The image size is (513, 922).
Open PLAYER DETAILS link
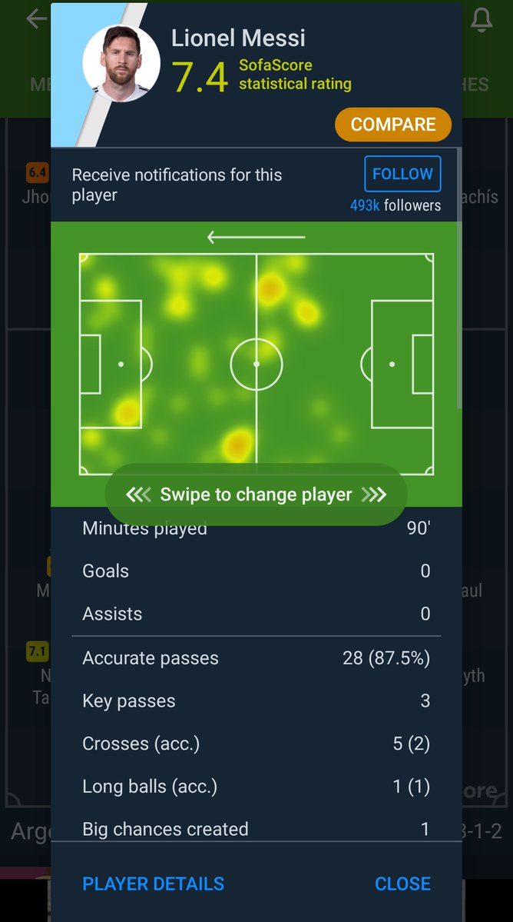154,884
